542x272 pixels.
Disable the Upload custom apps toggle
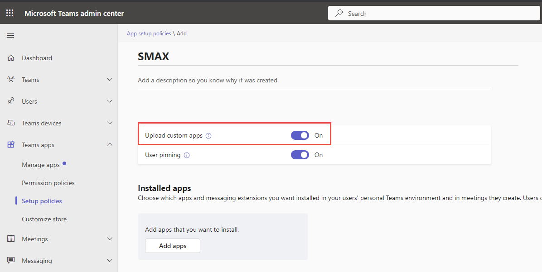(x=300, y=135)
